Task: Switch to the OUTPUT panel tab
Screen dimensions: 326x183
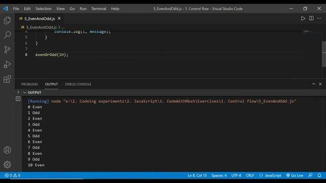Action: pyautogui.click(x=51, y=84)
